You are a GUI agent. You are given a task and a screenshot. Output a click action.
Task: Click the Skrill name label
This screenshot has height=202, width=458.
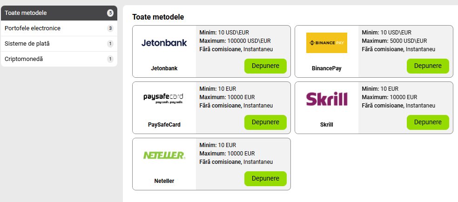(x=326, y=125)
